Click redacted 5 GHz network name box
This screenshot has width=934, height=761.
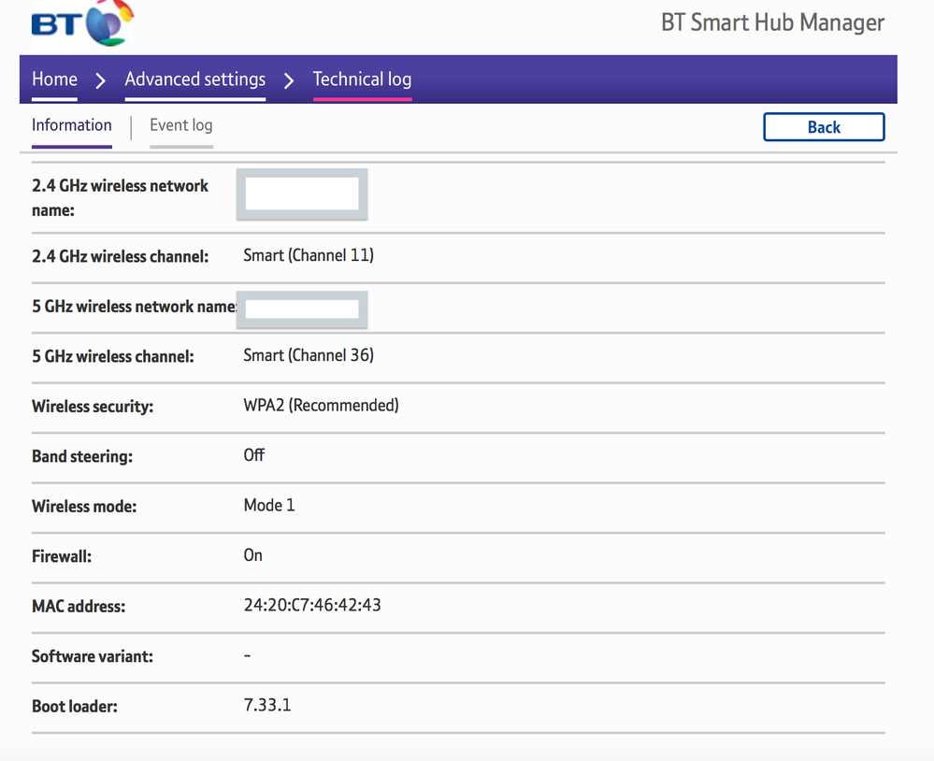coord(302,309)
